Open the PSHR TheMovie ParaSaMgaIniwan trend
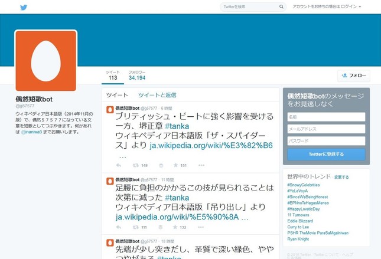381x259 pixels. click(318, 233)
